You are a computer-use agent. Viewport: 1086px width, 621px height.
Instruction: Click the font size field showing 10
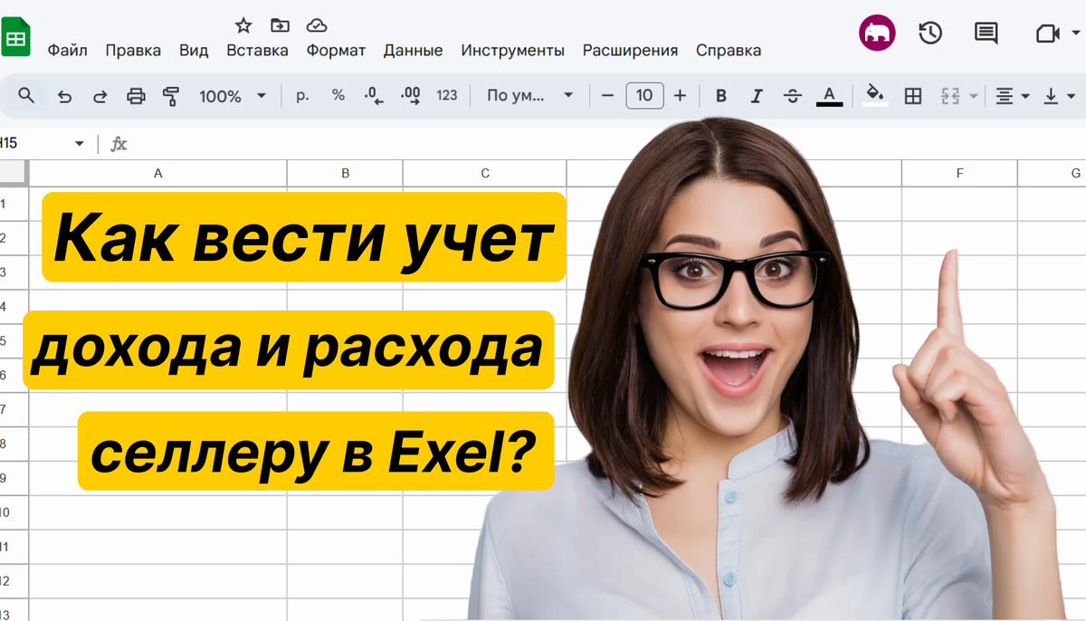pos(644,95)
